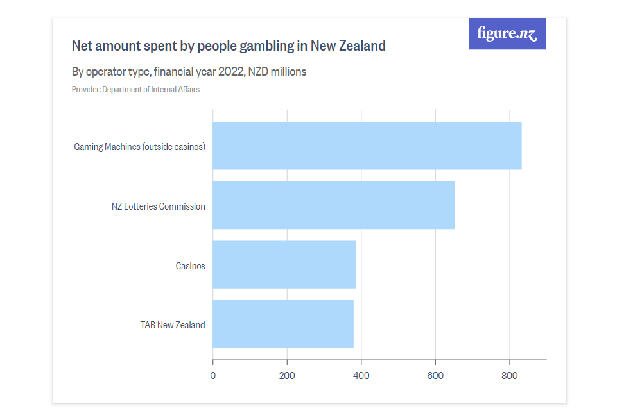Click the "NZ Lotteries Commission" axis label
This screenshot has width=624, height=420.
pos(159,206)
